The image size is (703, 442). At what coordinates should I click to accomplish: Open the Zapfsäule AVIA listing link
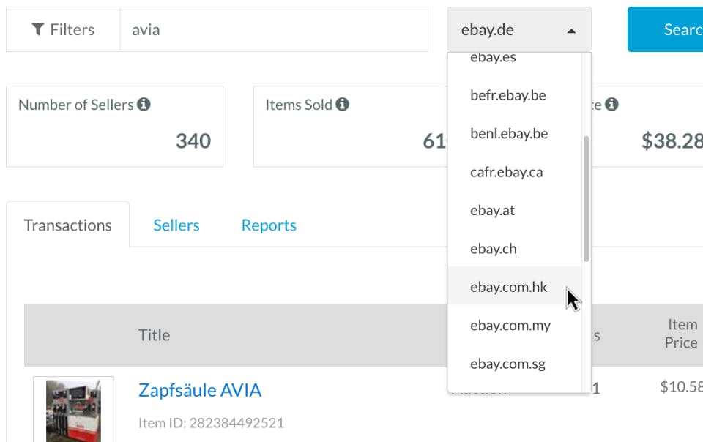point(199,391)
